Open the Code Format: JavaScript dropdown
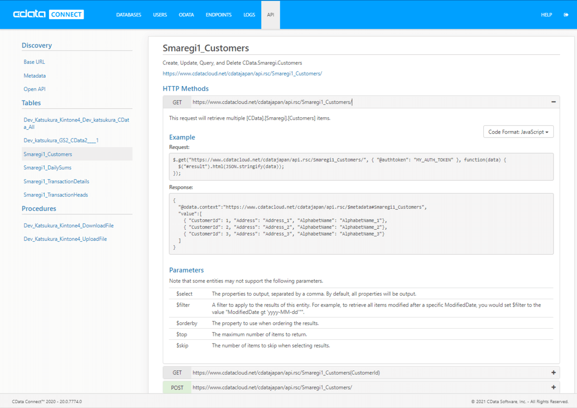 (518, 132)
